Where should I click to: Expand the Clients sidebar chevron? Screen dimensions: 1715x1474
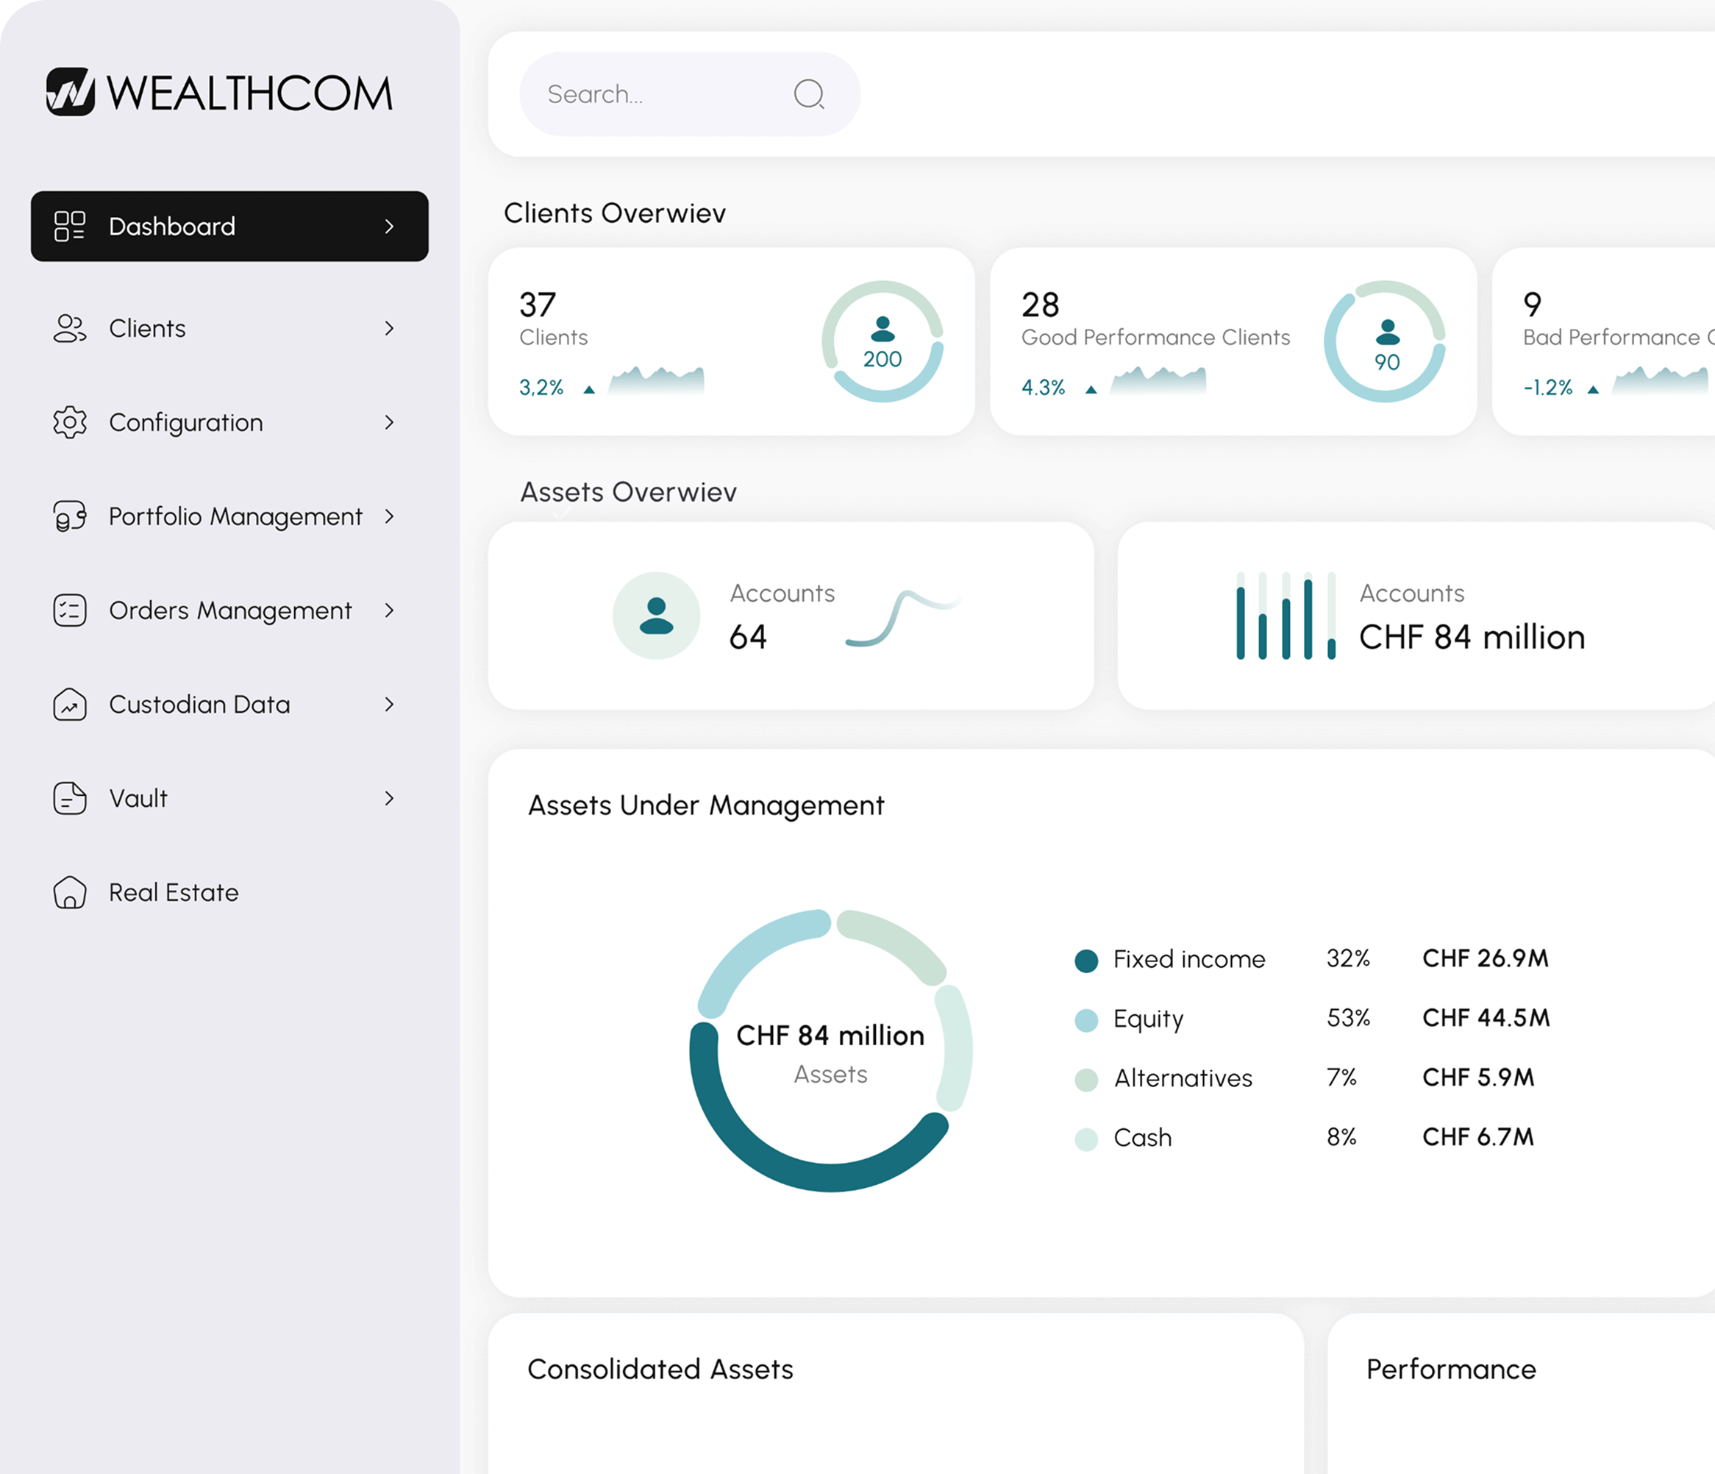(391, 329)
